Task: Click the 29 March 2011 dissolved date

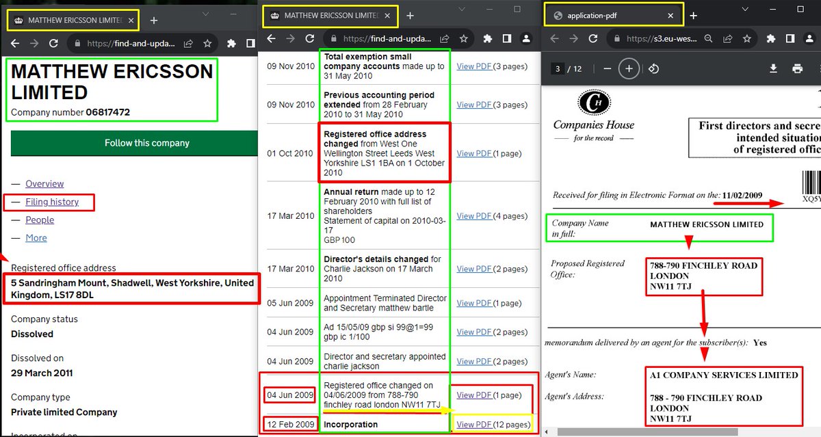Action: point(42,373)
